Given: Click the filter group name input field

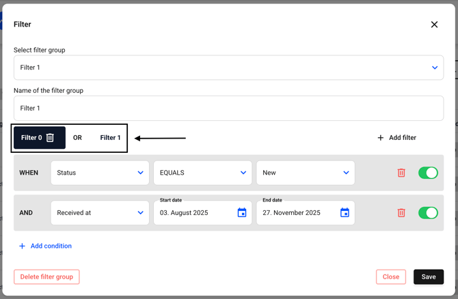Looking at the screenshot, I should (228, 108).
